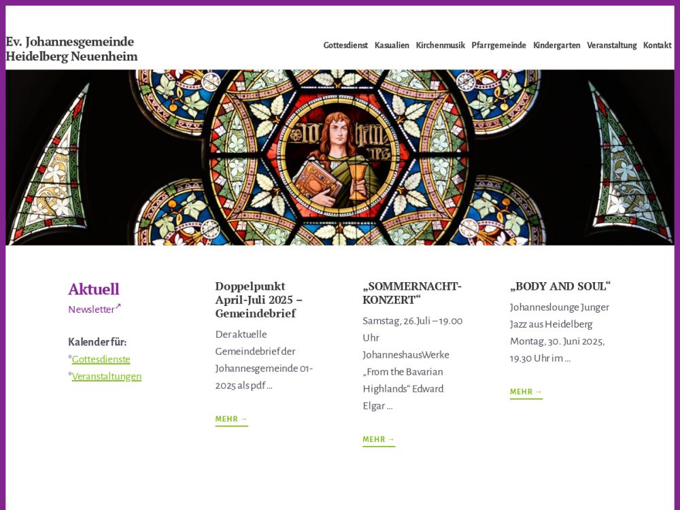Click MEHR under the Gemeindebrief post
This screenshot has height=510, width=680.
pos(231,420)
